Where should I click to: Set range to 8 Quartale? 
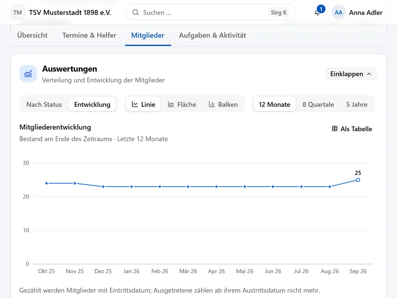coord(318,104)
